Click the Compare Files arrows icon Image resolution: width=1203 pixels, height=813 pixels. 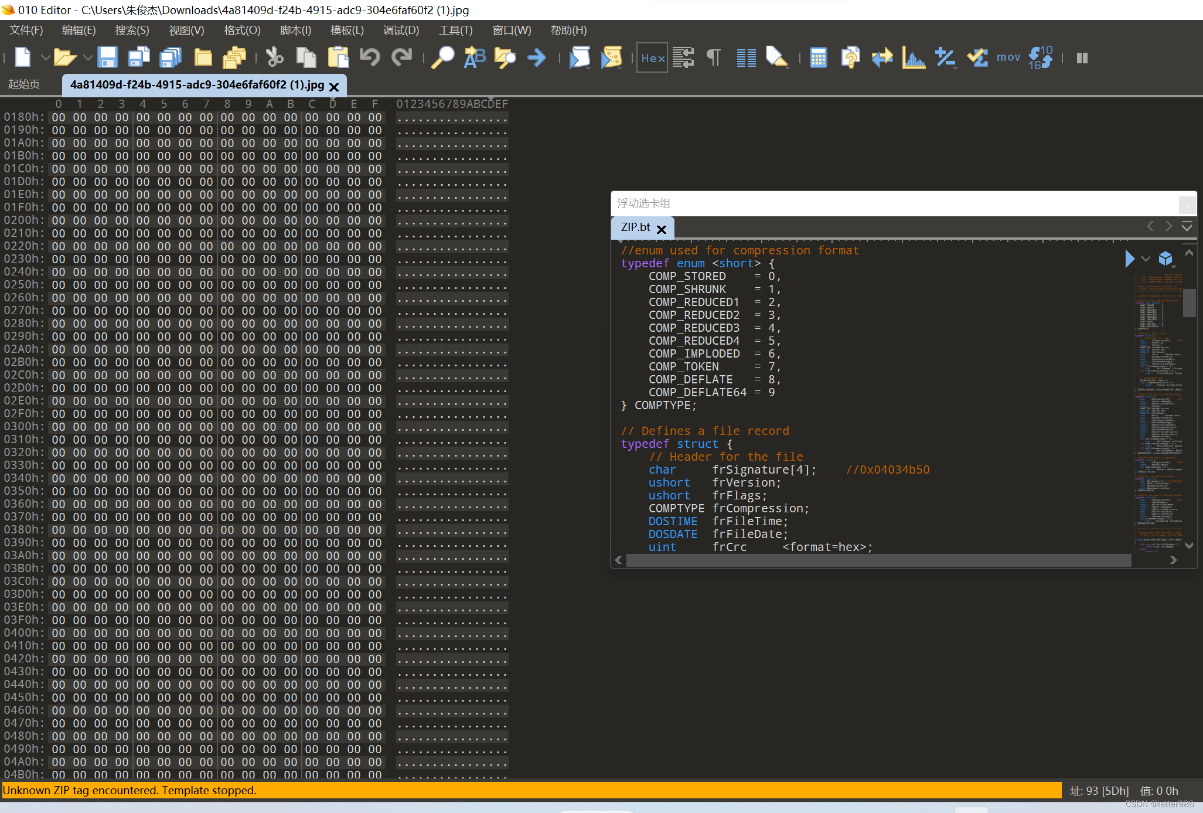pos(882,57)
